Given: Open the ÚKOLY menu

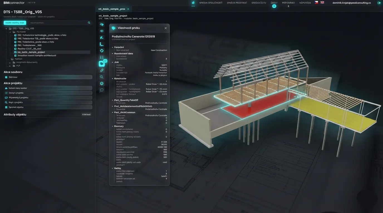Looking at the screenshot, I should click(274, 2).
